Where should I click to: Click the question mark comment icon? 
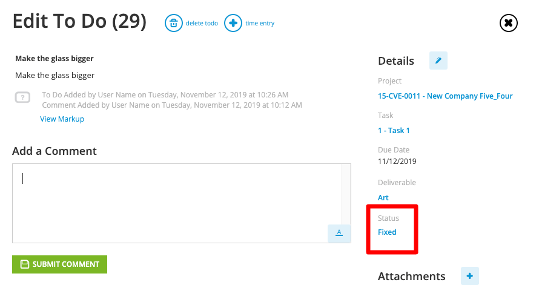(22, 97)
